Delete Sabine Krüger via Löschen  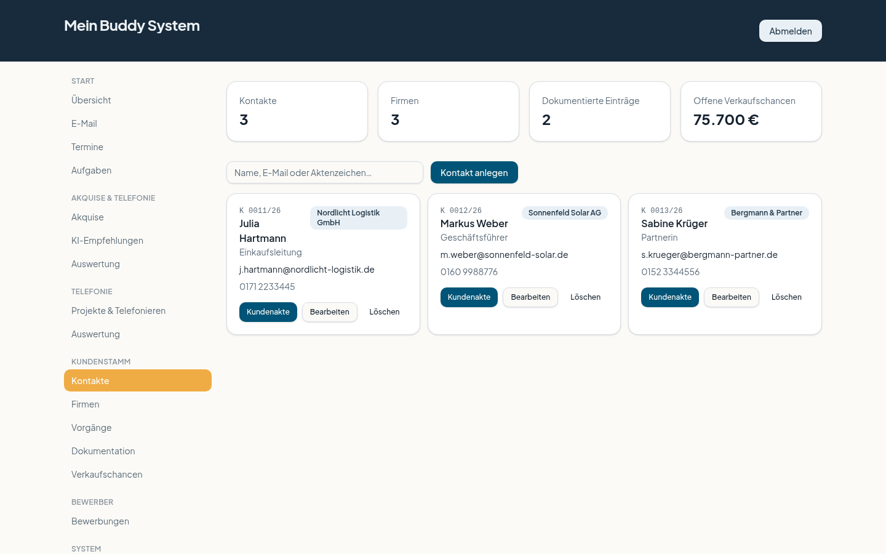point(786,297)
